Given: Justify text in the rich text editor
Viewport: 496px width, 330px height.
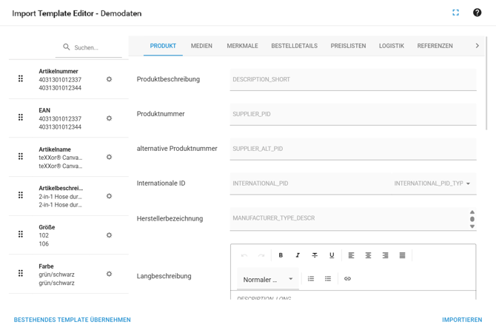Looking at the screenshot, I should coord(402,255).
